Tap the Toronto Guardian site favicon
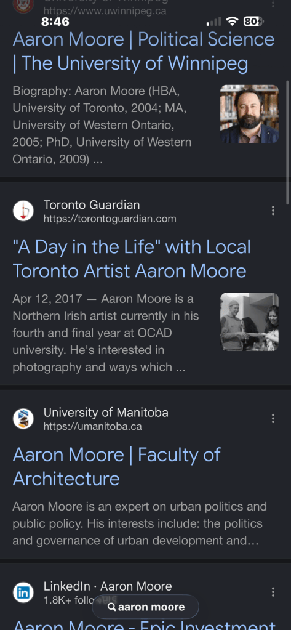The height and width of the screenshot is (630, 291). click(x=23, y=211)
